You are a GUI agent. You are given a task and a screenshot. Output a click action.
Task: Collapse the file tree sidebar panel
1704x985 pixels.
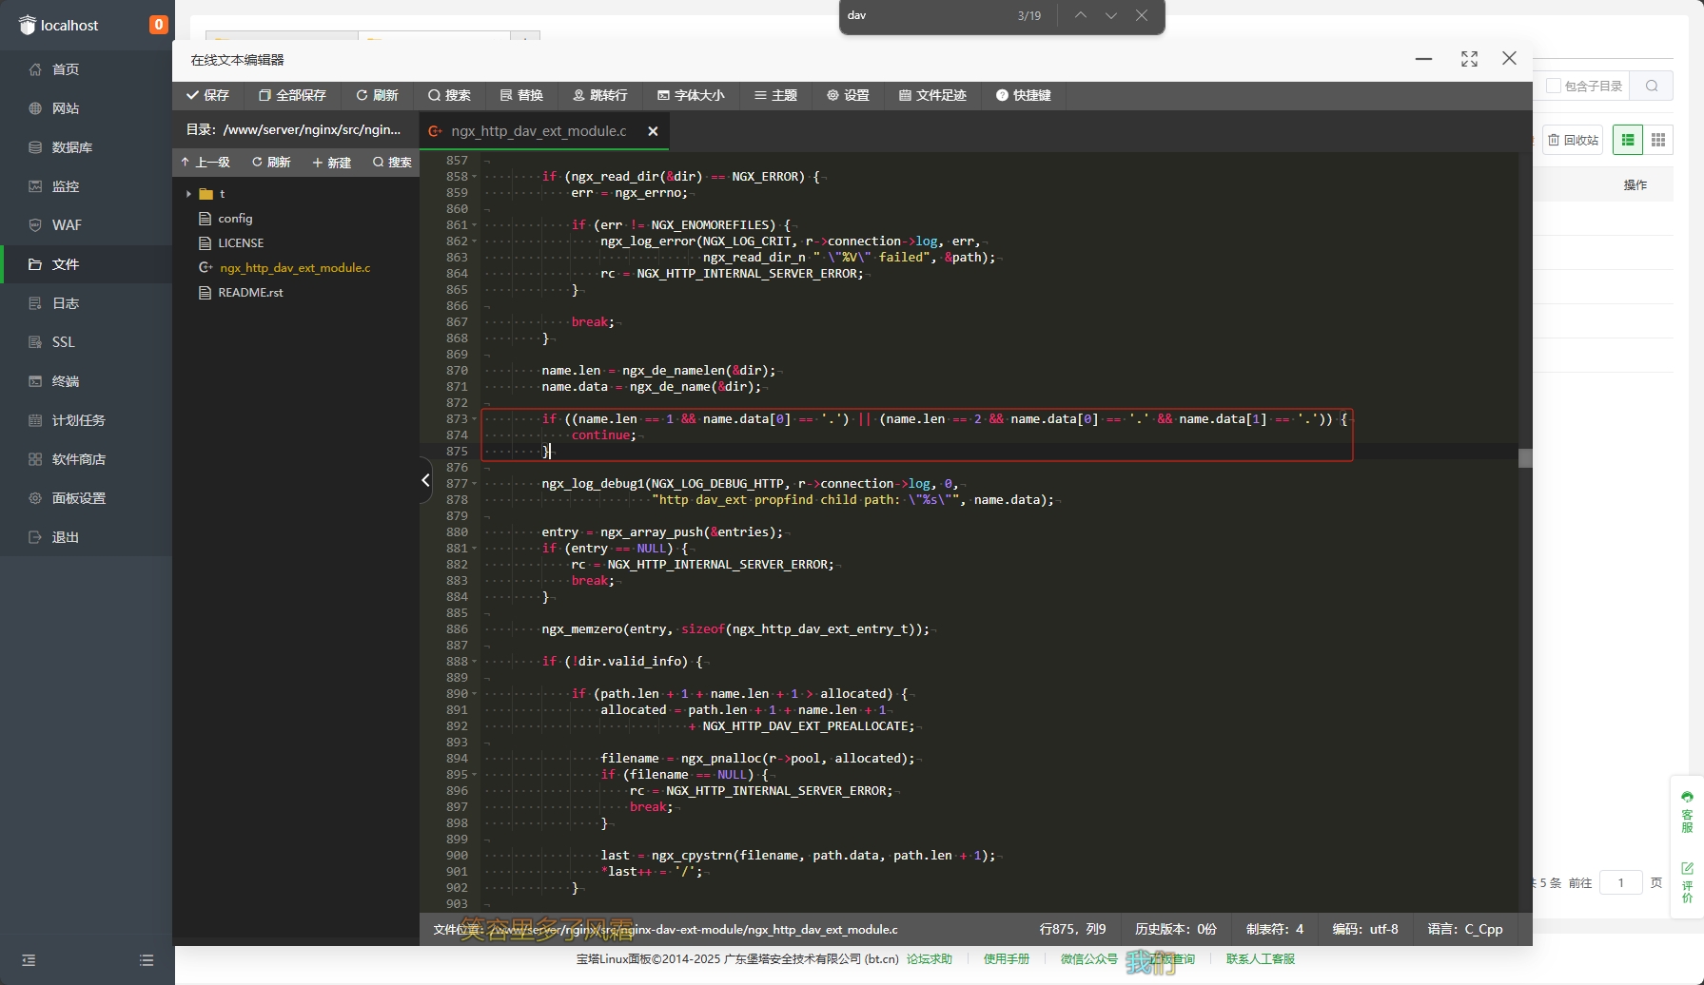tap(425, 480)
